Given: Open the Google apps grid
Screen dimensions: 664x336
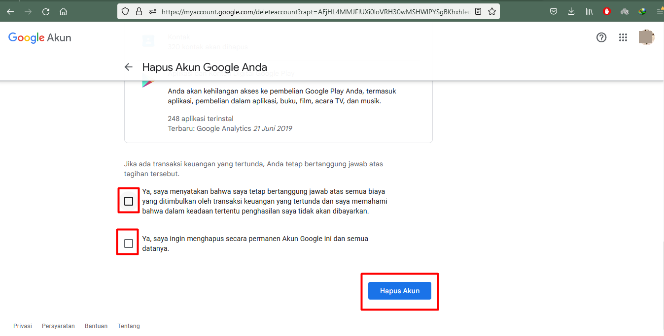Looking at the screenshot, I should (x=623, y=37).
